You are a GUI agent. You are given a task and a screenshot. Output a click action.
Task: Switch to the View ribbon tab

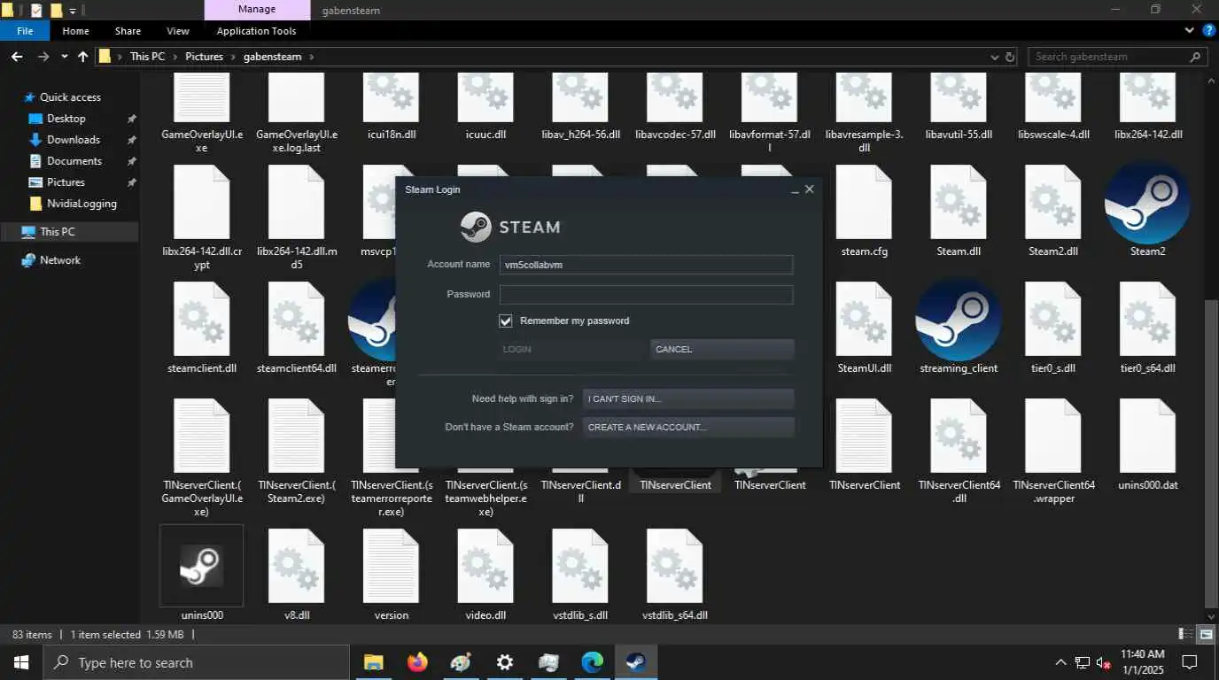click(178, 31)
